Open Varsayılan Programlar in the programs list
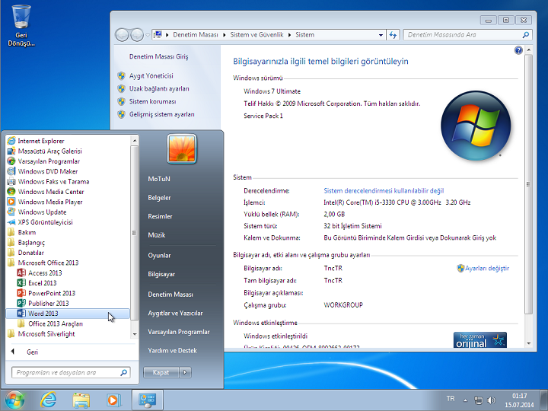 coord(43,161)
